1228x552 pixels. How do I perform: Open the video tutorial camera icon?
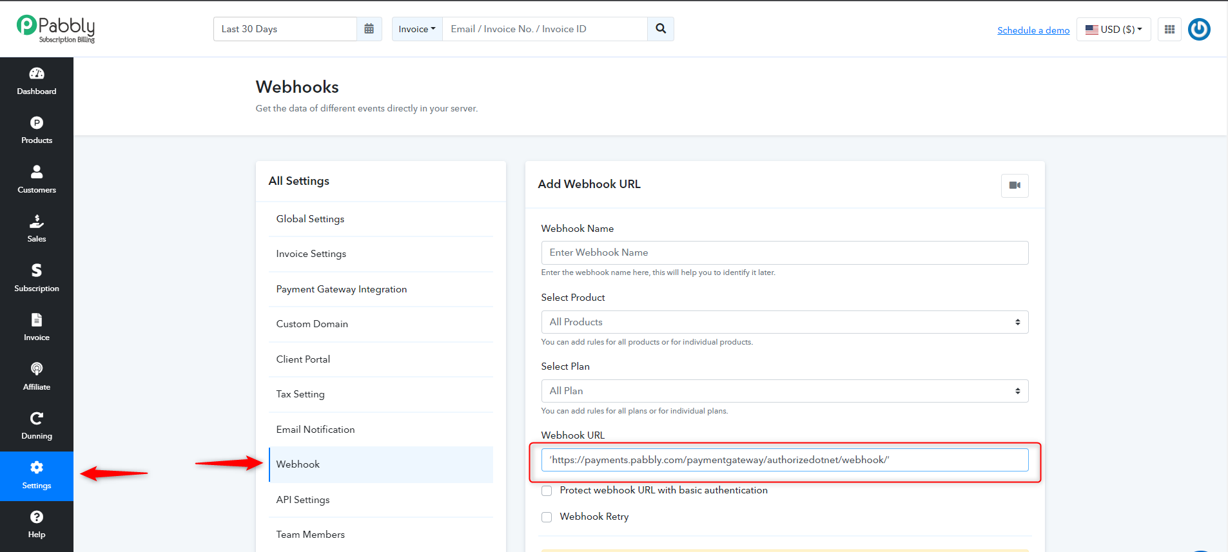click(x=1015, y=186)
